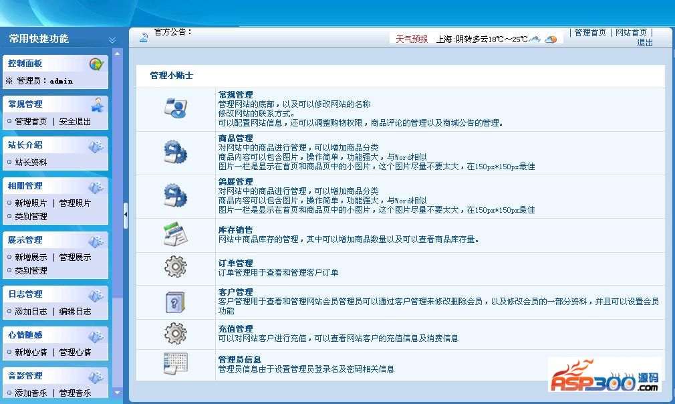Click the globe icon in 控制面板 header

[96, 64]
